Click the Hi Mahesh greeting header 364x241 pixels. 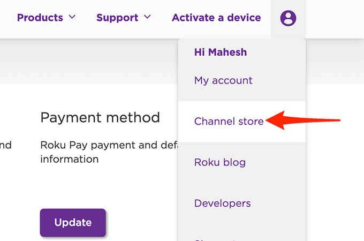(x=220, y=52)
